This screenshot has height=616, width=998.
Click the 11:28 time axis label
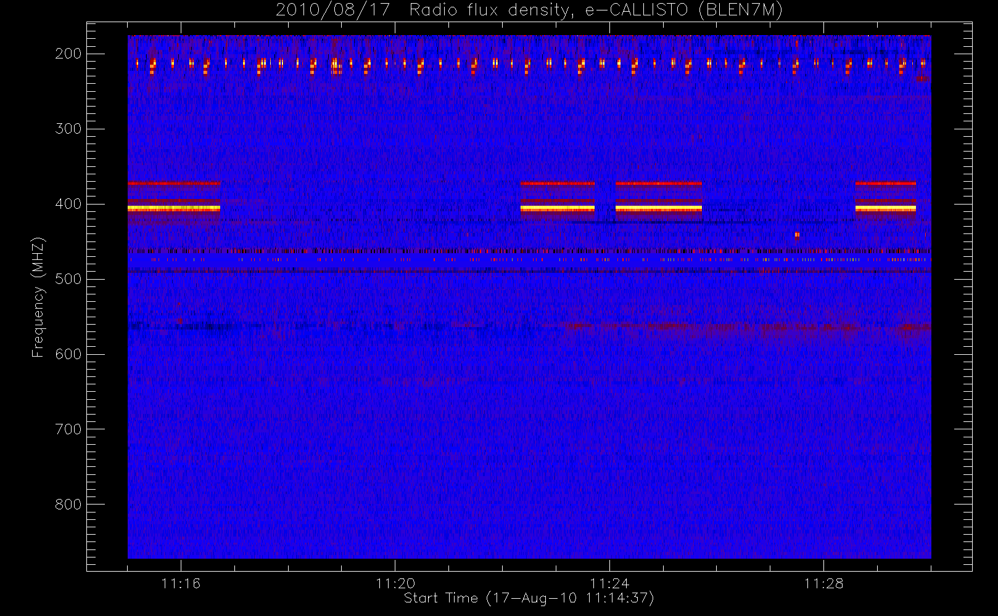click(x=823, y=583)
